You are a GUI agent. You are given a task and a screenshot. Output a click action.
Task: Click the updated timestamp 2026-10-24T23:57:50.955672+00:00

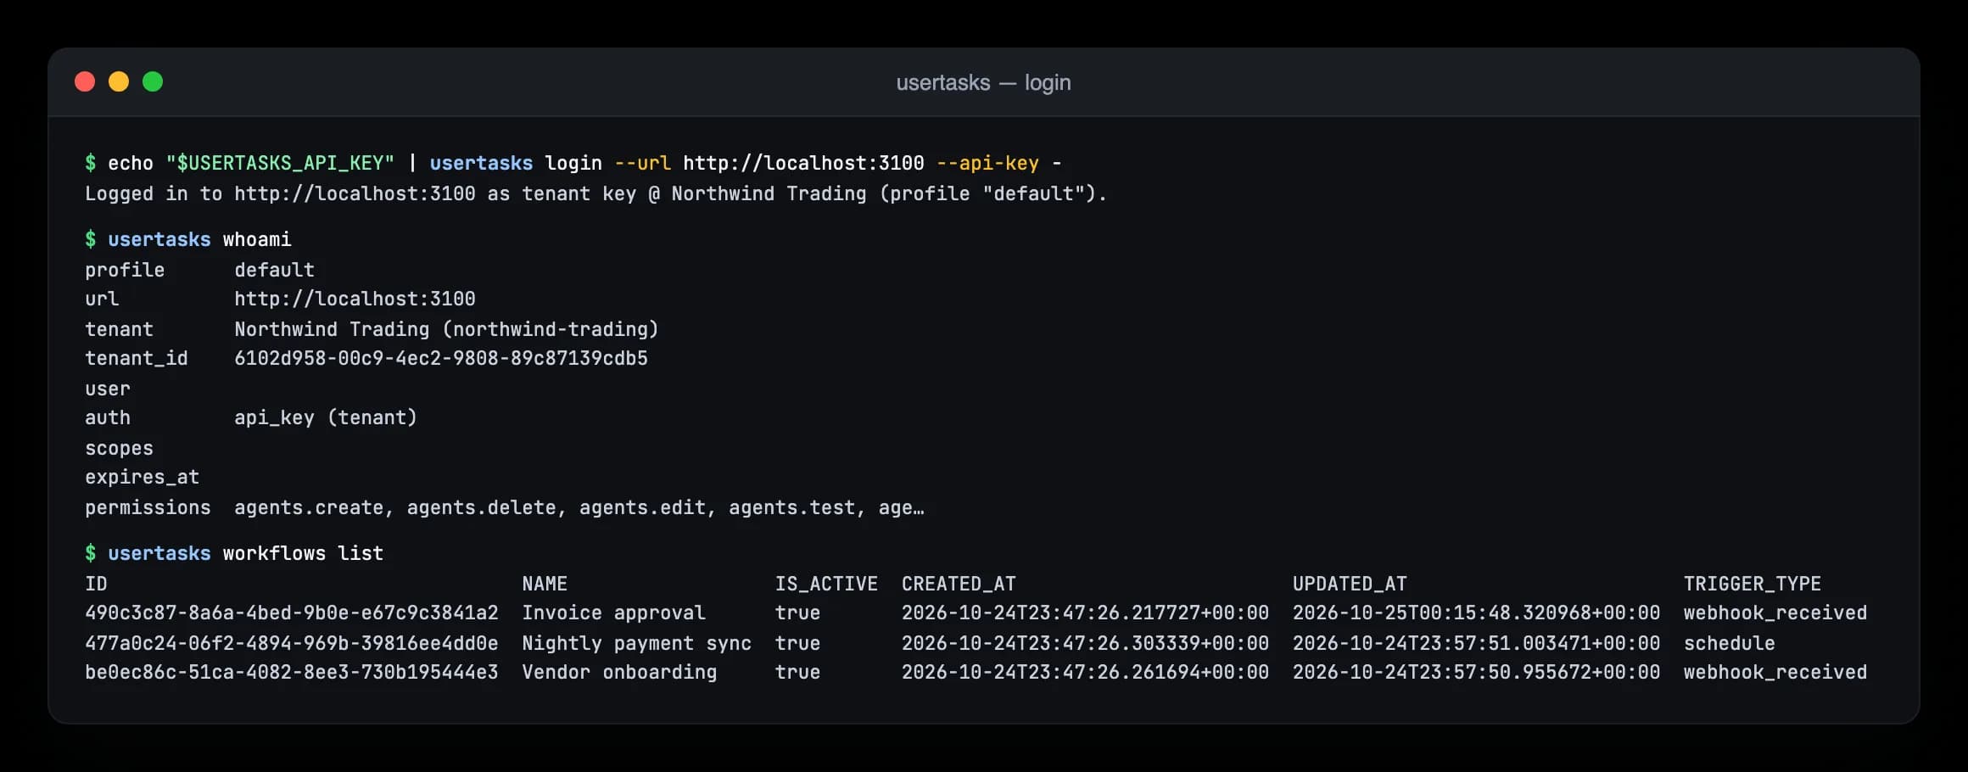click(1476, 672)
